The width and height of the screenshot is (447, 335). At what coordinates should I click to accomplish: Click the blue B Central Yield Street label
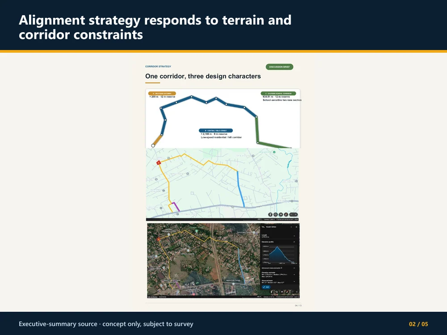pyautogui.click(x=216, y=130)
